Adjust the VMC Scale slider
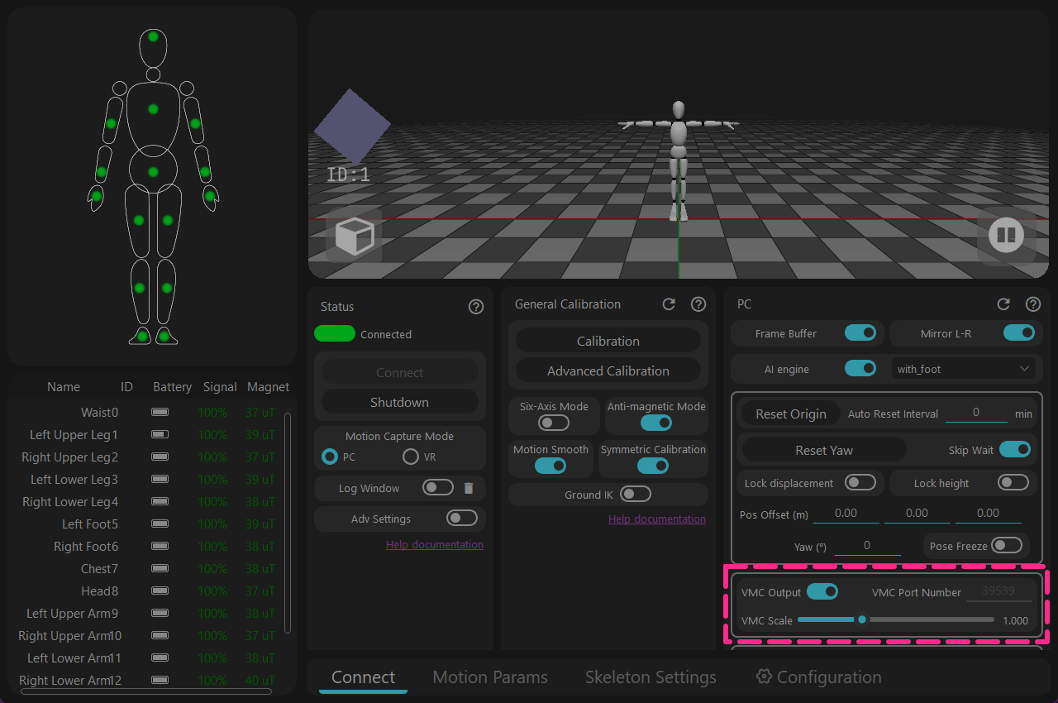The height and width of the screenshot is (703, 1058). click(x=896, y=619)
